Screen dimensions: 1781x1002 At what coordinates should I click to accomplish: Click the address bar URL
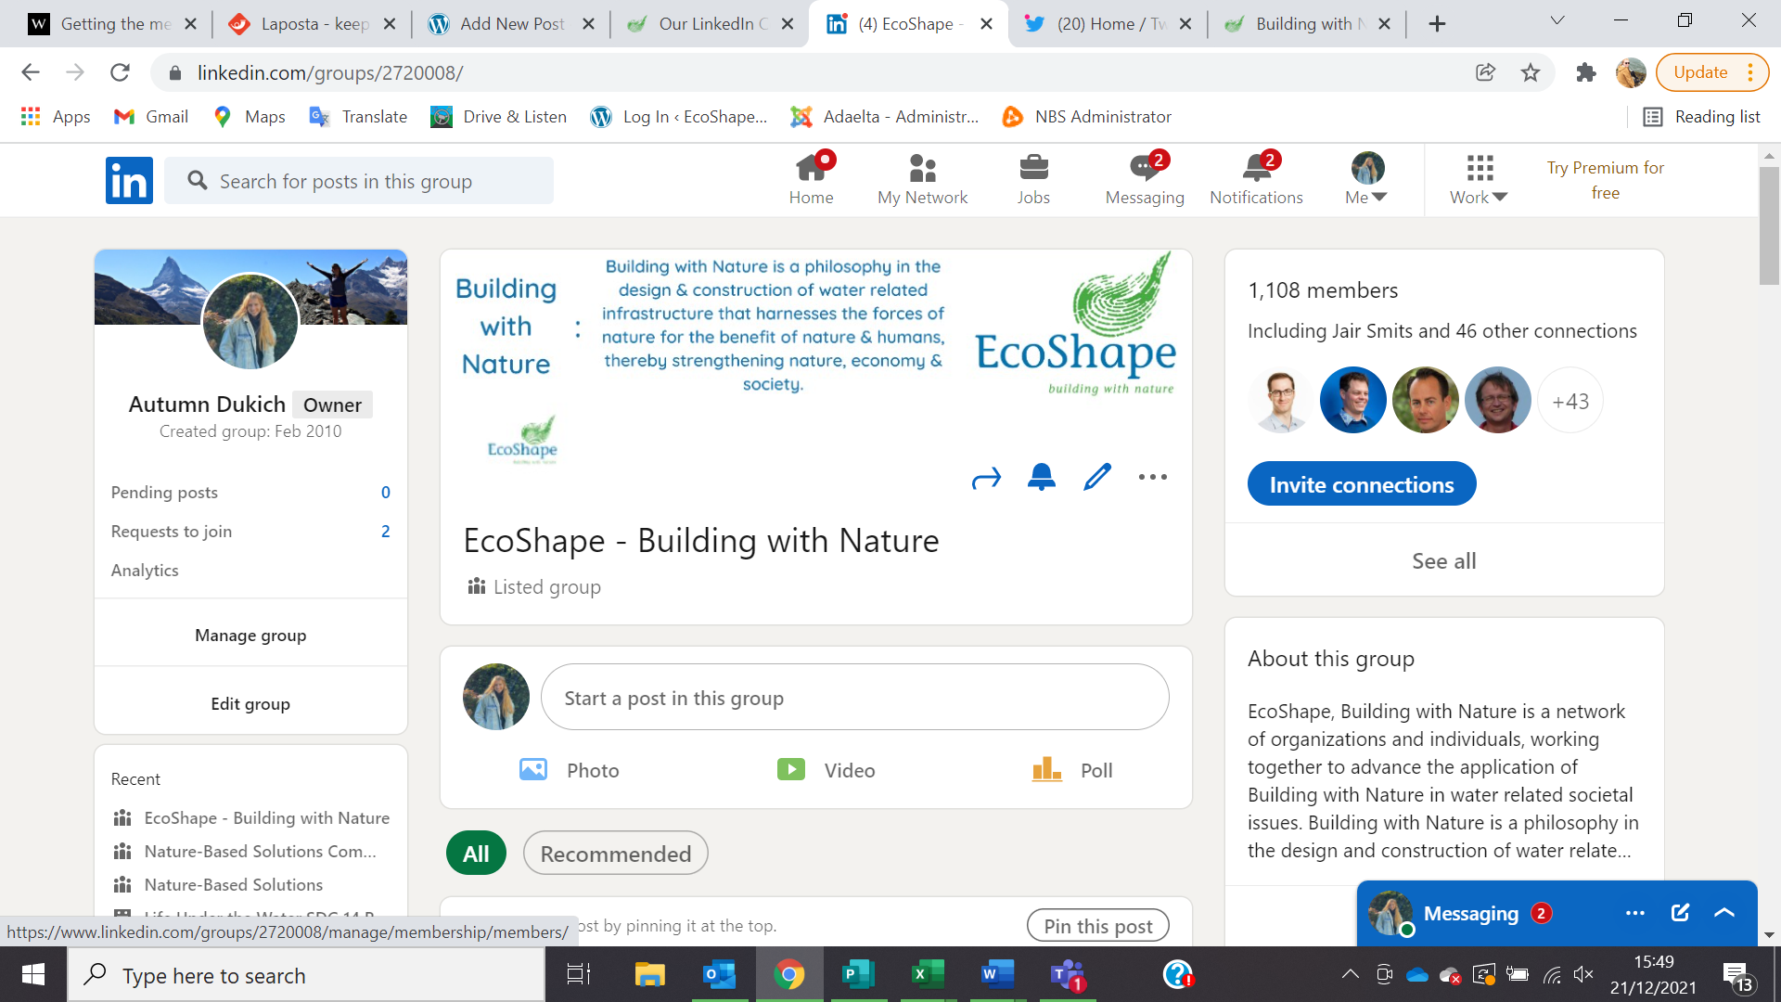click(330, 72)
